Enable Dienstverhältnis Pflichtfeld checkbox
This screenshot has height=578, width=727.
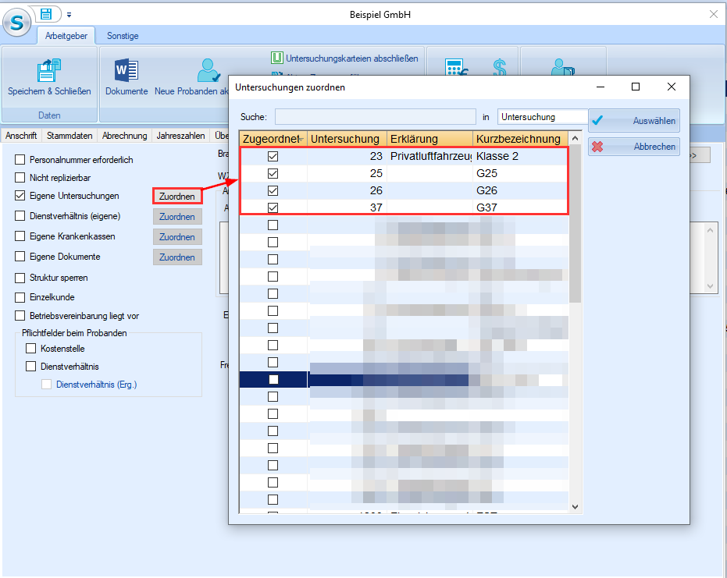(x=31, y=367)
